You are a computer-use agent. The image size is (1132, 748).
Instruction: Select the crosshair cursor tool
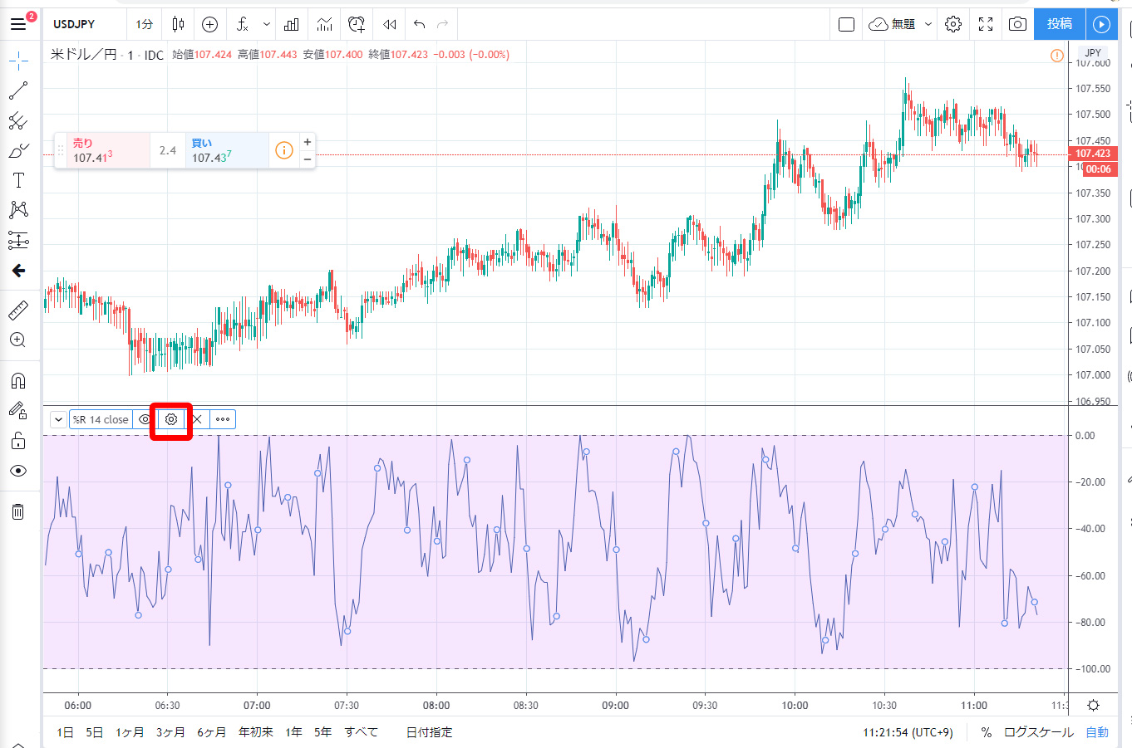(x=18, y=61)
